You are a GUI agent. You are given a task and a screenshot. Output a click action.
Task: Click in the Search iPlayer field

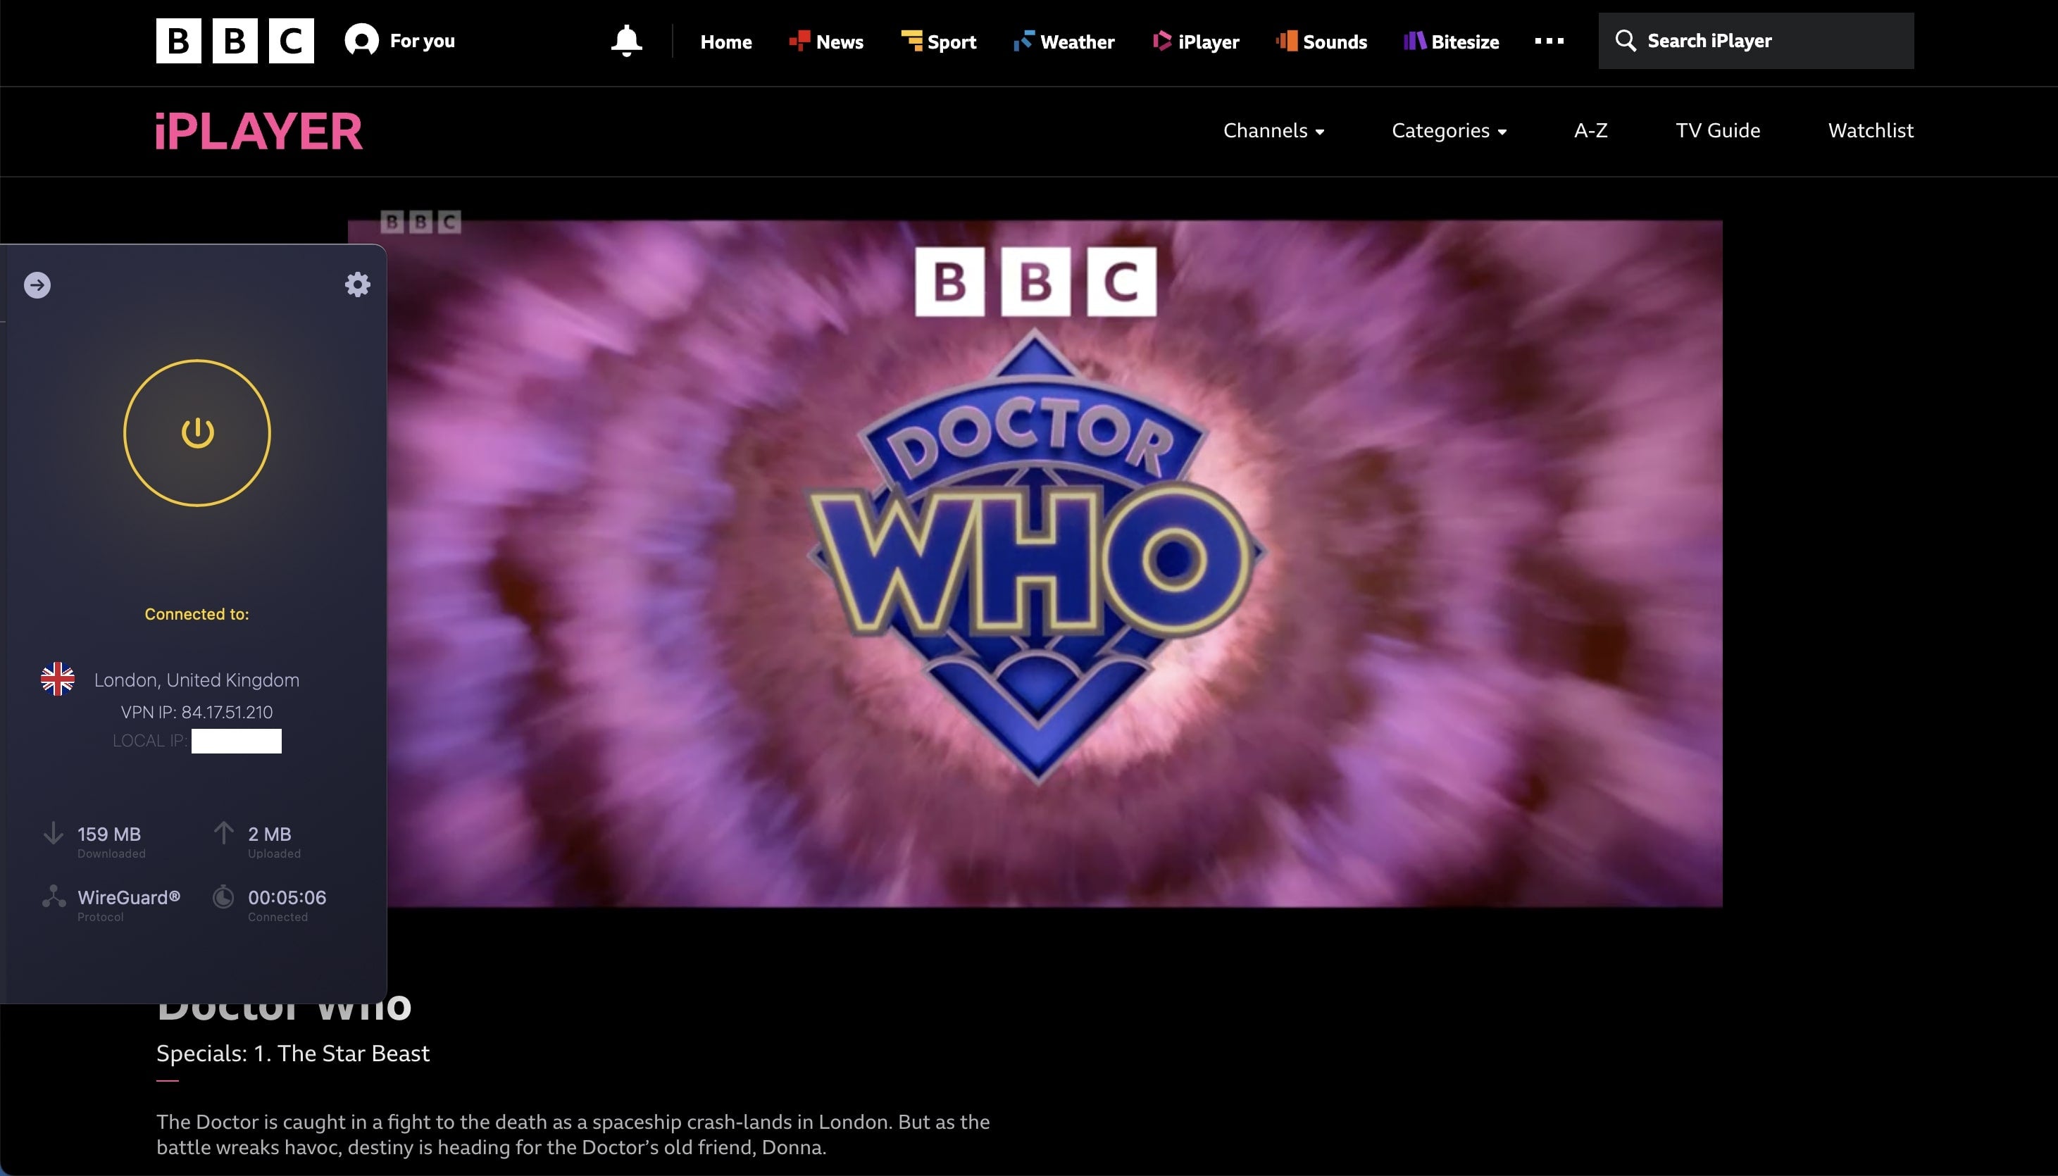click(x=1769, y=41)
